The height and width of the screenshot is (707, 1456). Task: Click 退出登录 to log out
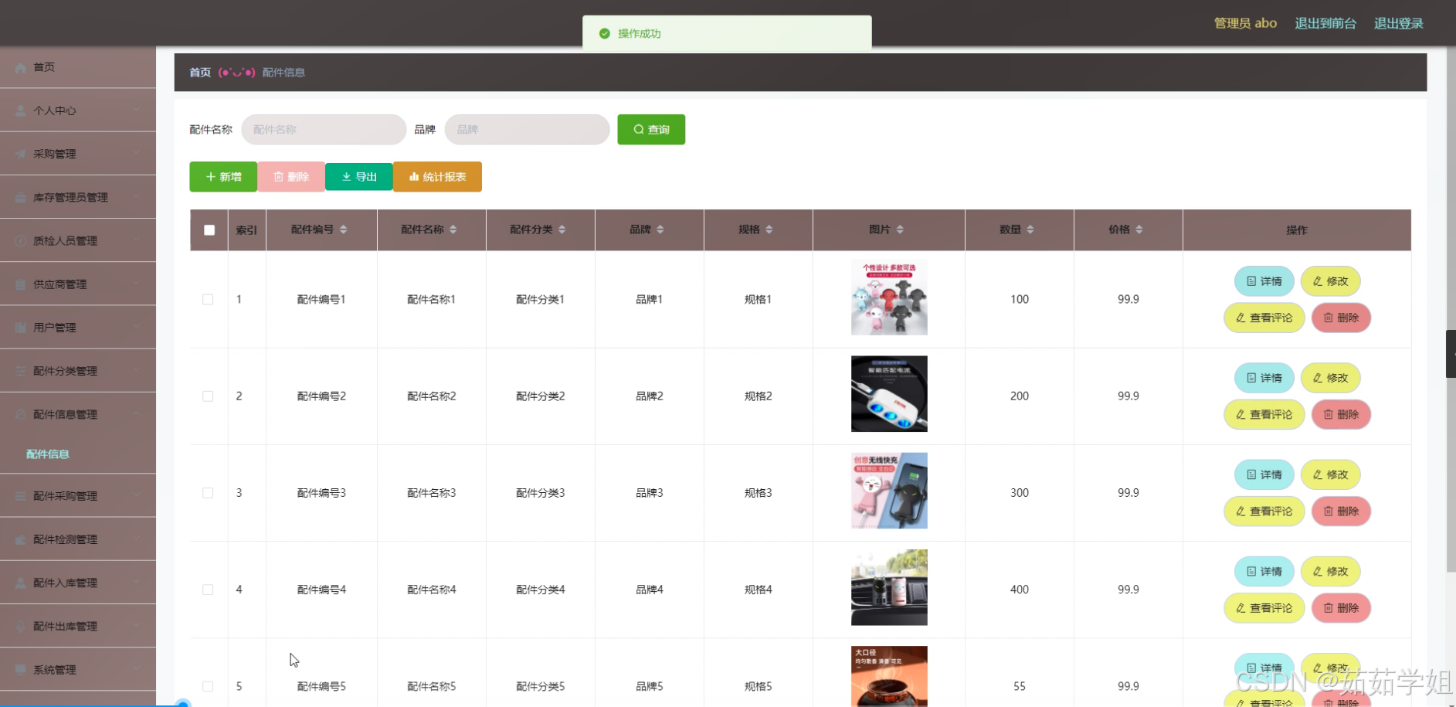tap(1398, 22)
